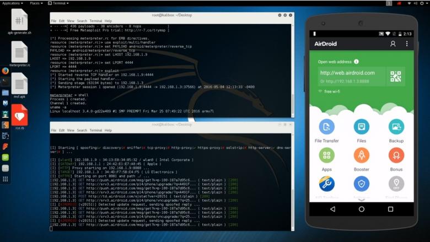
Task: Launch the Booster rocket icon
Action: 362,155
